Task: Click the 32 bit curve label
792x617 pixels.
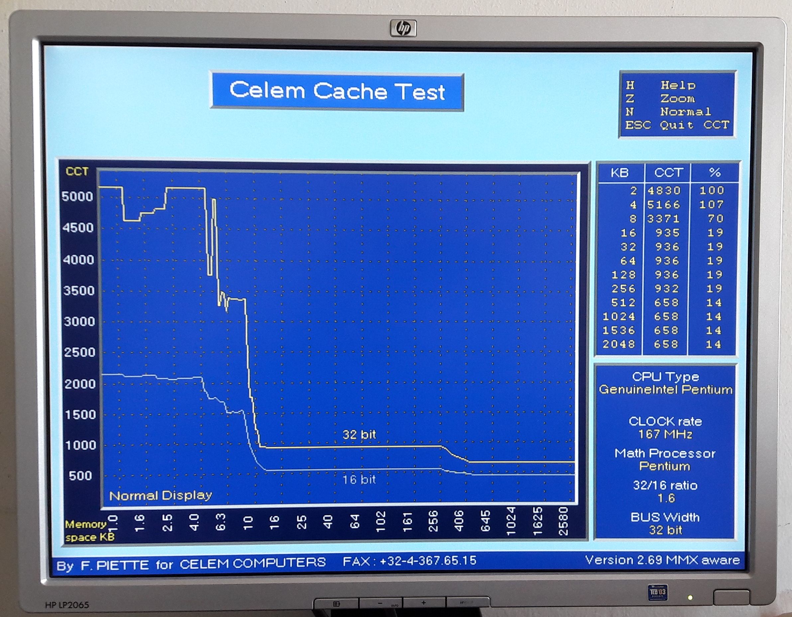Action: pos(359,434)
